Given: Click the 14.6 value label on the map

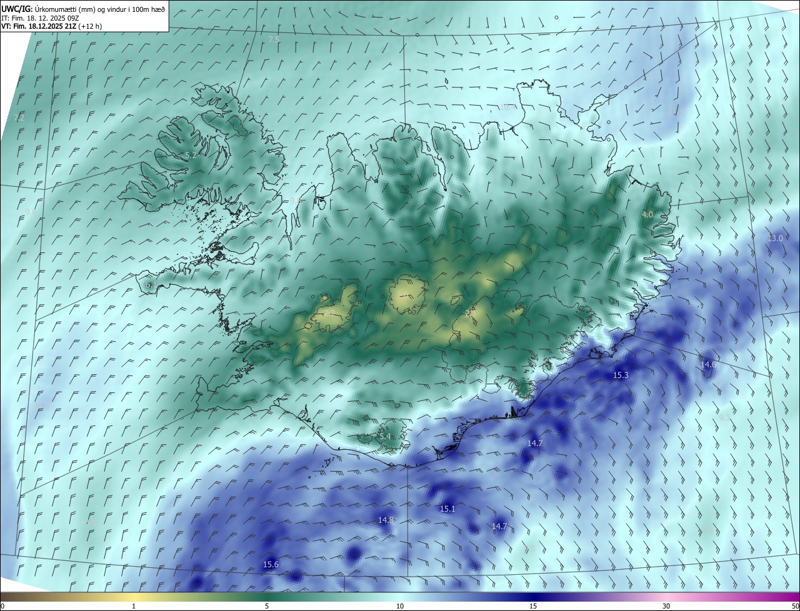Looking at the screenshot, I should (x=708, y=364).
